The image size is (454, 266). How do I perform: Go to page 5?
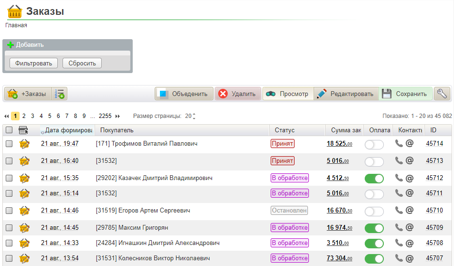tap(50, 116)
